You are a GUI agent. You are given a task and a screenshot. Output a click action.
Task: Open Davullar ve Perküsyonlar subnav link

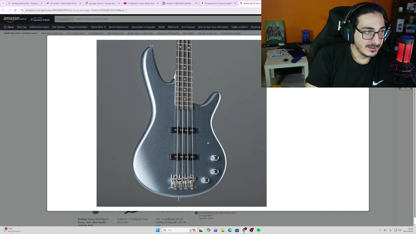click(168, 33)
